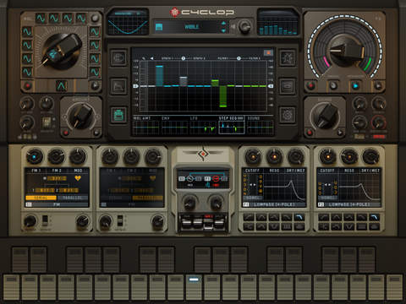Open the gear settings button beside the central display
Image resolution: width=406 pixels, height=304 pixels.
tap(288, 115)
